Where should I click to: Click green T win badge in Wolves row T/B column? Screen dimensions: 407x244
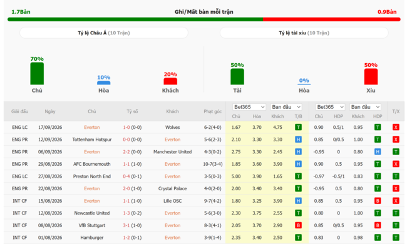coord(298,127)
